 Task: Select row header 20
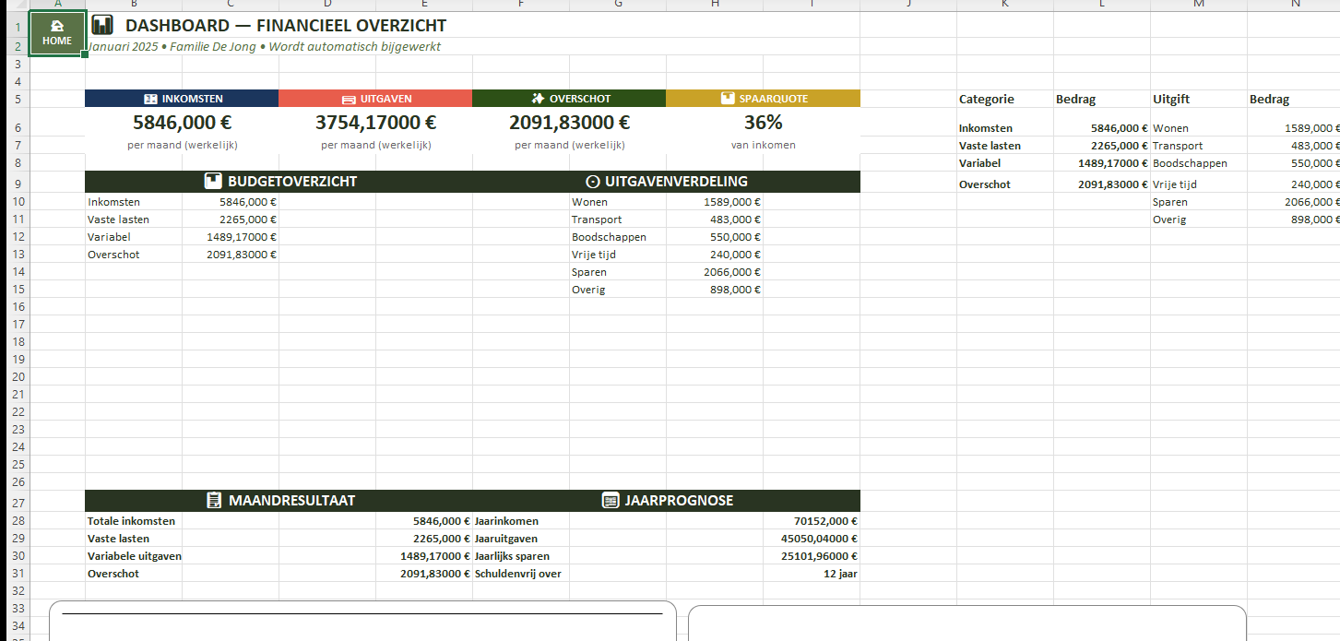point(17,376)
